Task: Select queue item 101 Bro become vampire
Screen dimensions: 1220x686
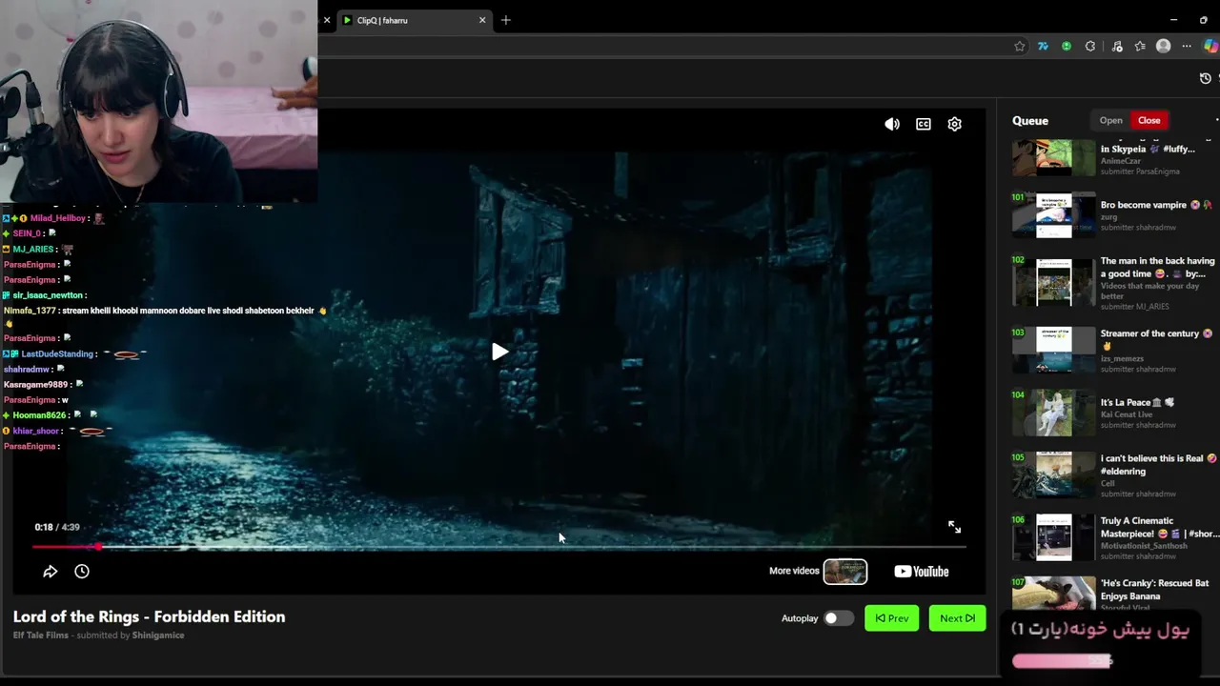Action: tap(1113, 216)
